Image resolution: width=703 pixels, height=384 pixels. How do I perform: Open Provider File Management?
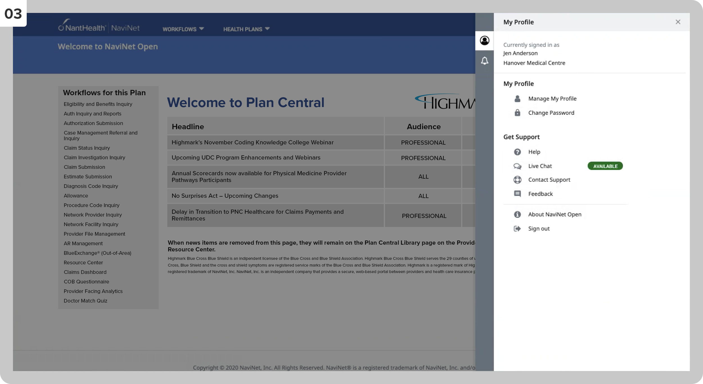[x=94, y=234]
